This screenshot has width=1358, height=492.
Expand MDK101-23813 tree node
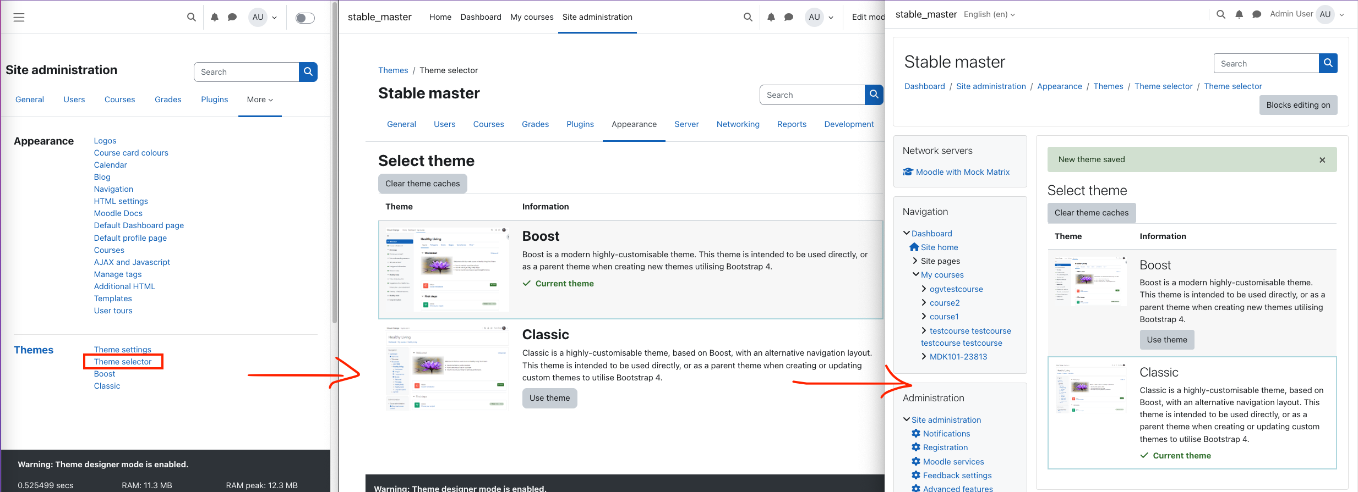pyautogui.click(x=924, y=356)
